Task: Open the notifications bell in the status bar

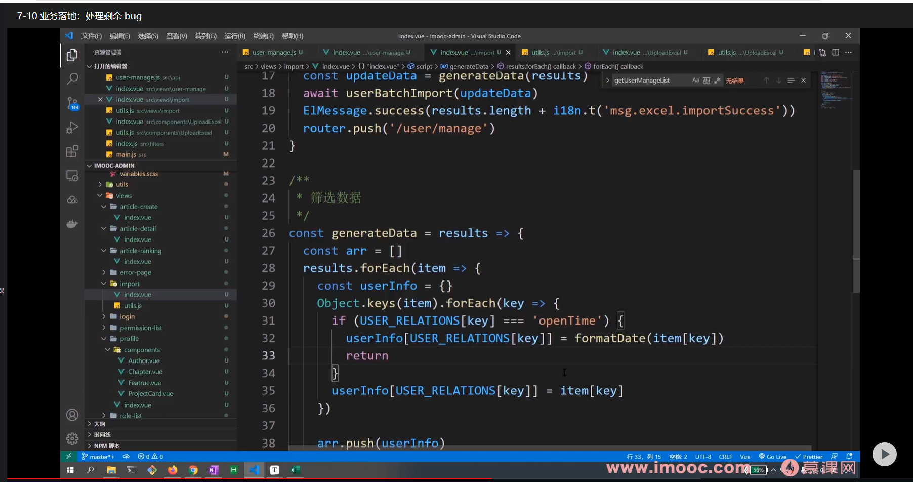Action: coord(849,456)
